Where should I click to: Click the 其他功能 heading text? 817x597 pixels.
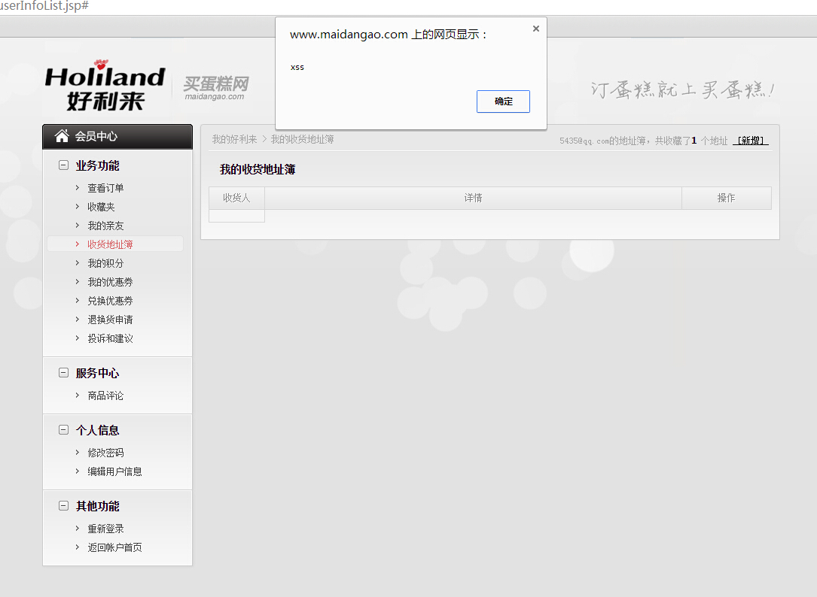click(x=97, y=506)
